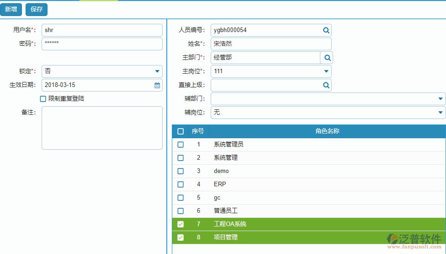Image resolution: width=446 pixels, height=254 pixels.
Task: Click the 保存 button
Action: coord(37,9)
